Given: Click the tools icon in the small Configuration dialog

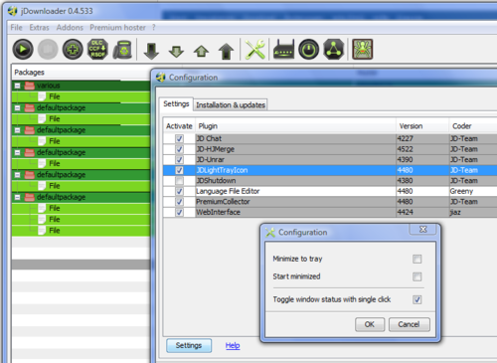Looking at the screenshot, I should [270, 232].
